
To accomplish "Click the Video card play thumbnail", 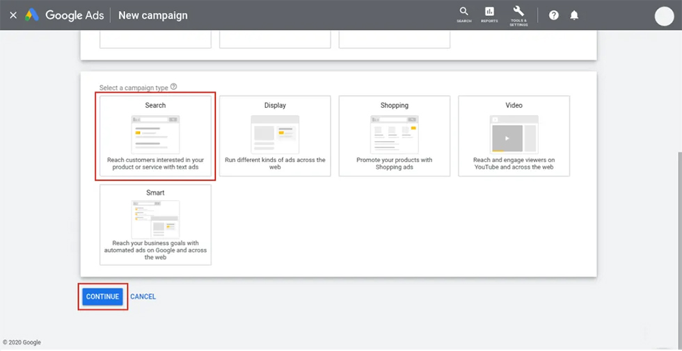I will point(507,138).
